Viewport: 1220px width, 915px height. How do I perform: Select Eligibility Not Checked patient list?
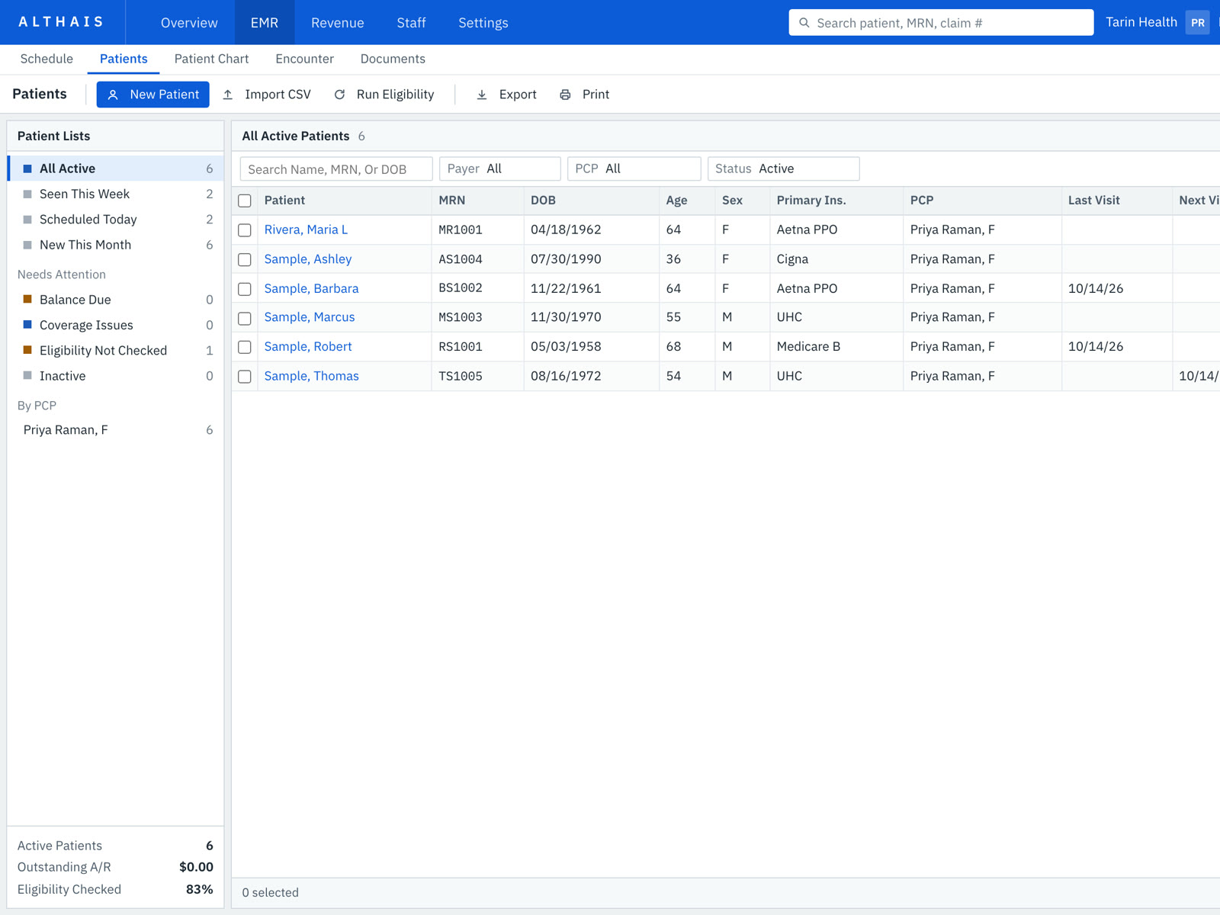[x=116, y=350]
